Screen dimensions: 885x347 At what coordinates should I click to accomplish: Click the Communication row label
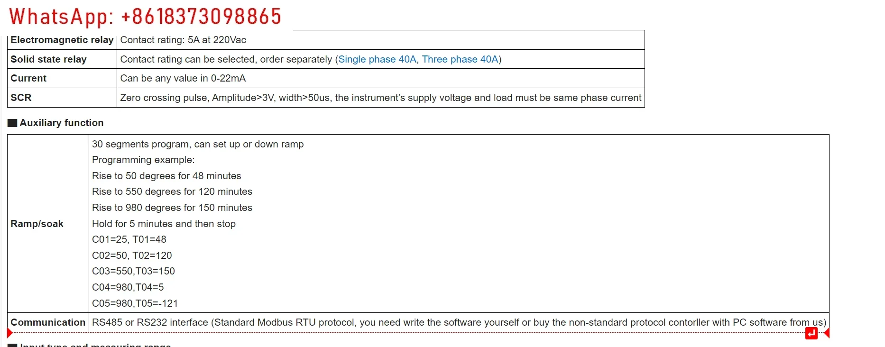pyautogui.click(x=48, y=322)
